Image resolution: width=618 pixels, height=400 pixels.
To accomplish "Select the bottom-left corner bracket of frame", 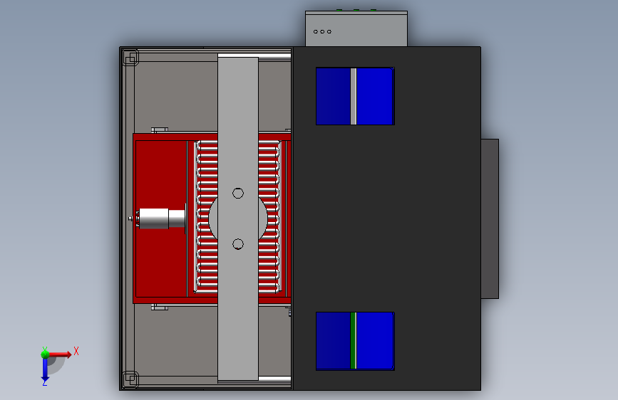I will pyautogui.click(x=130, y=379).
